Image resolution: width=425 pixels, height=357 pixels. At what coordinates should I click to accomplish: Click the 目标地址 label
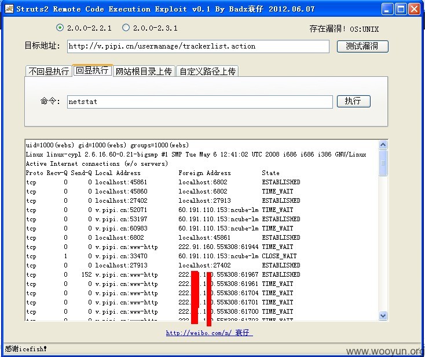[42, 46]
